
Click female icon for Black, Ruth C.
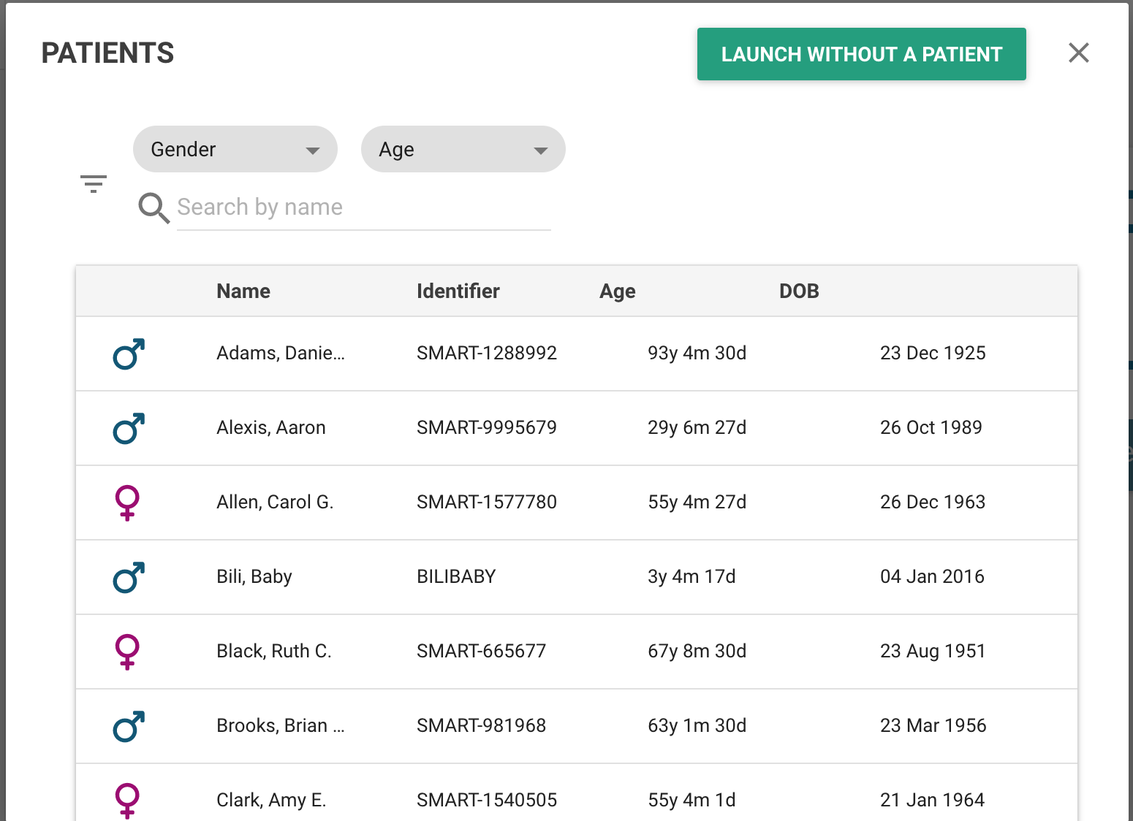click(128, 652)
